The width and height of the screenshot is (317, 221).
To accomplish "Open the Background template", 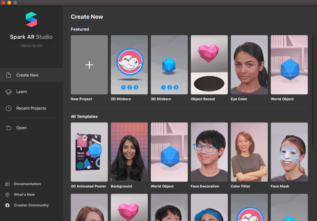I will pyautogui.click(x=129, y=152).
